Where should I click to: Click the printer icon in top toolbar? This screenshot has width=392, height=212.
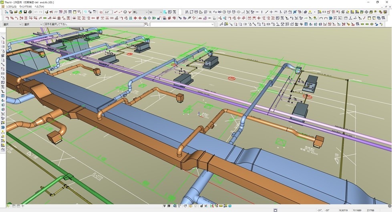[x=30, y=12]
